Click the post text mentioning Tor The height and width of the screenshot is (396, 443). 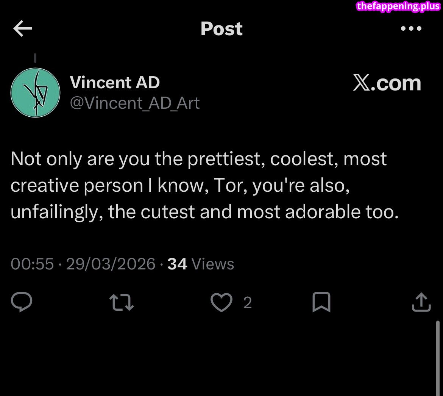tap(204, 185)
